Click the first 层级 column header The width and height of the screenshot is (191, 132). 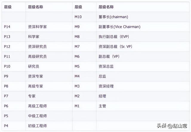14,7
